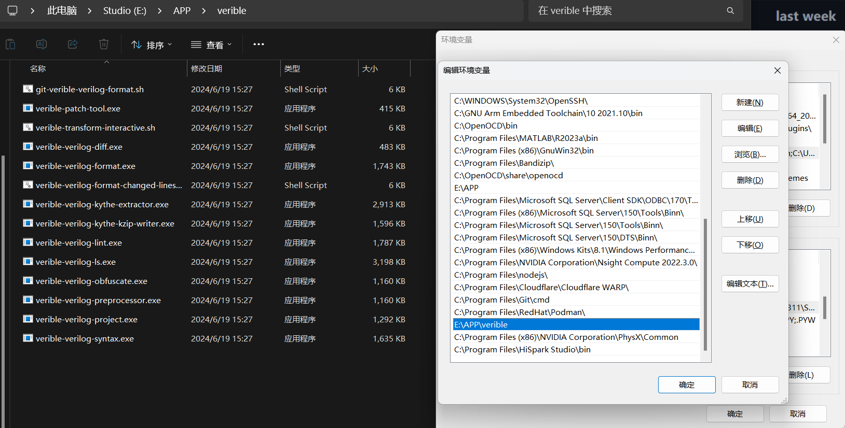Click 浏览(B)... button

750,154
